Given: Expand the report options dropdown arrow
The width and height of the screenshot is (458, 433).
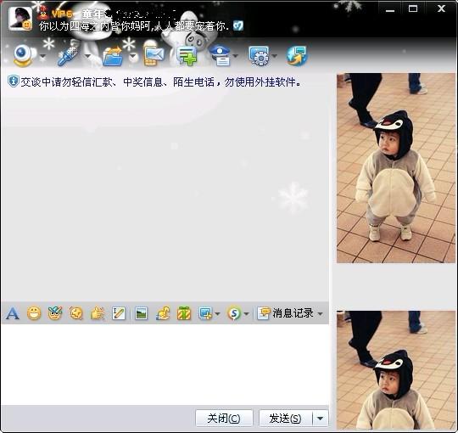Looking at the screenshot, I should 236,56.
